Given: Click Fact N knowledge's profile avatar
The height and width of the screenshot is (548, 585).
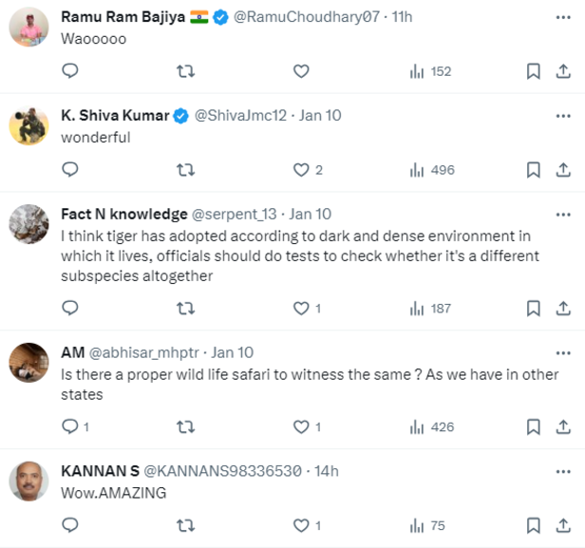Looking at the screenshot, I should tap(28, 224).
